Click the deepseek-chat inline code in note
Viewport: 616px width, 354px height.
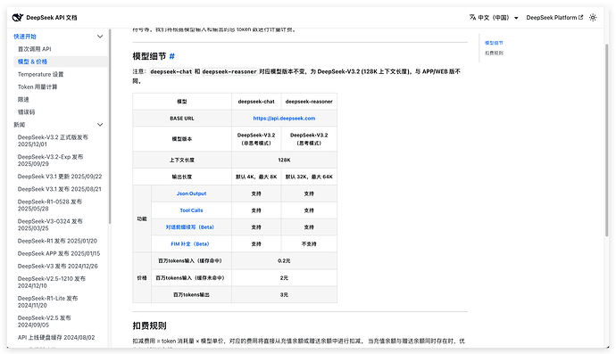click(171, 71)
